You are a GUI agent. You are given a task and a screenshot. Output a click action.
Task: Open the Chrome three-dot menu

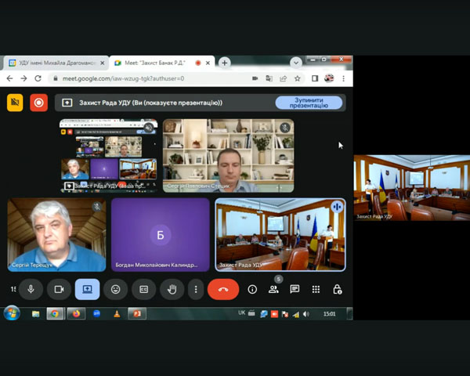[x=343, y=78]
